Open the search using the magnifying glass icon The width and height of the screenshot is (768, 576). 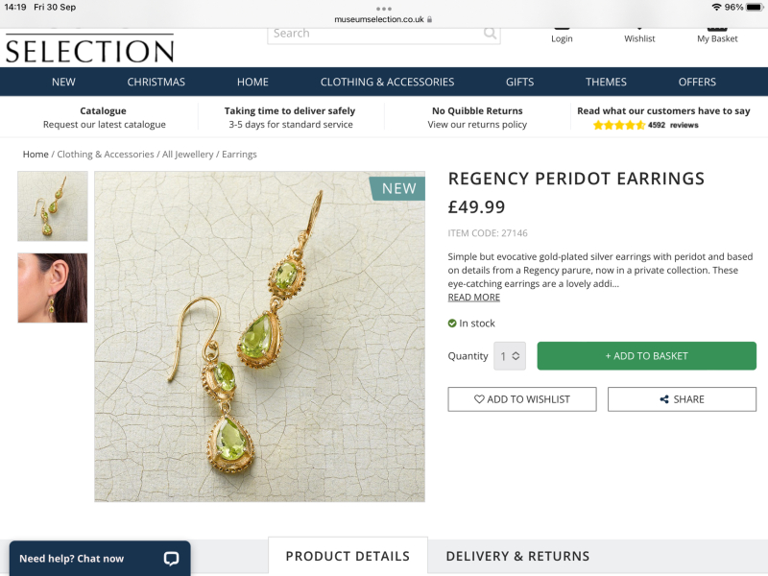tap(488, 33)
